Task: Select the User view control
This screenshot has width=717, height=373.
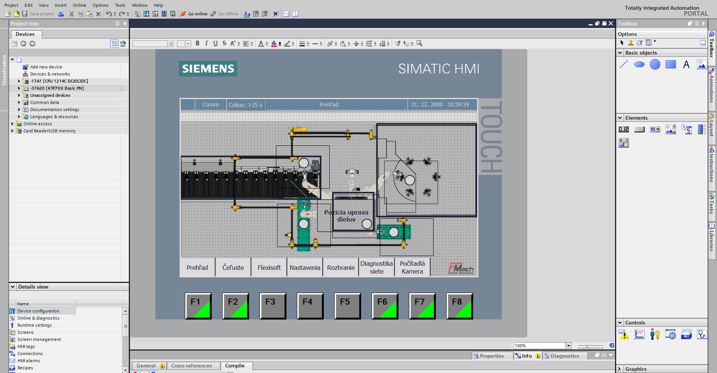Action: [655, 334]
